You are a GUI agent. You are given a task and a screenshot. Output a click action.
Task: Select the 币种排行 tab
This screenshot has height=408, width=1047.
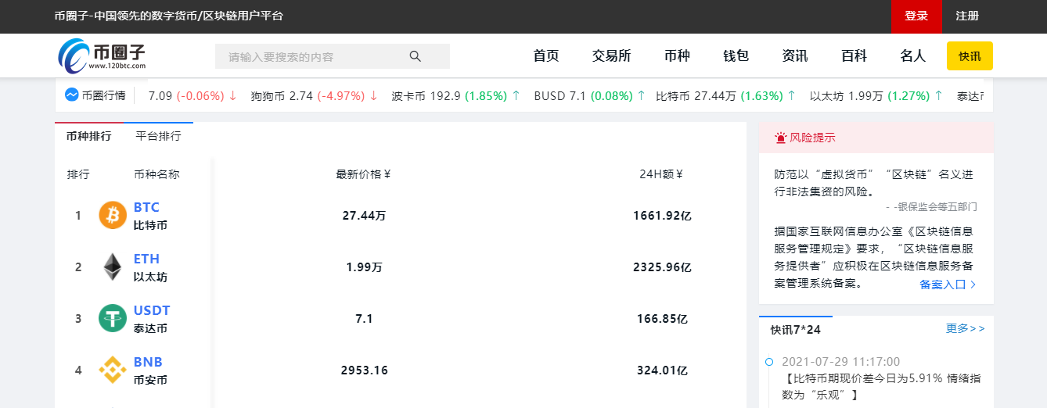point(88,136)
